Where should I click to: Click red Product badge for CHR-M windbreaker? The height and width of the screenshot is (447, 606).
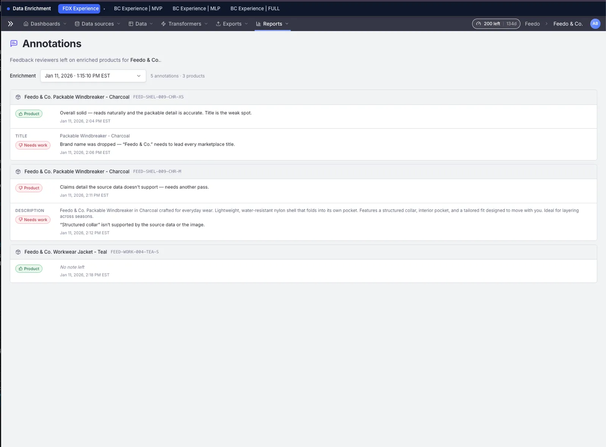(x=29, y=188)
